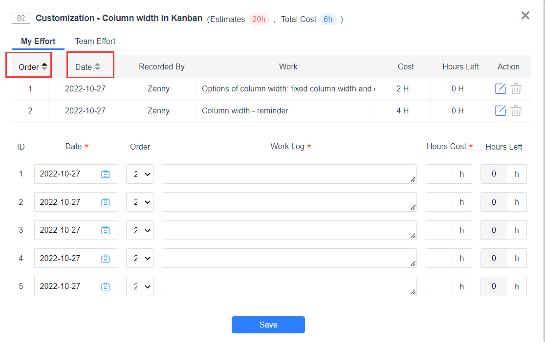This screenshot has height=350, width=545.
Task: Open calendar picker for row 5 date
Action: pyautogui.click(x=106, y=286)
